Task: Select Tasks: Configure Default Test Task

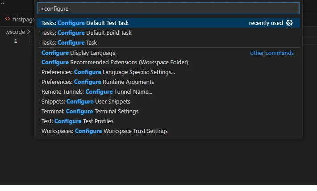Action: pyautogui.click(x=168, y=23)
